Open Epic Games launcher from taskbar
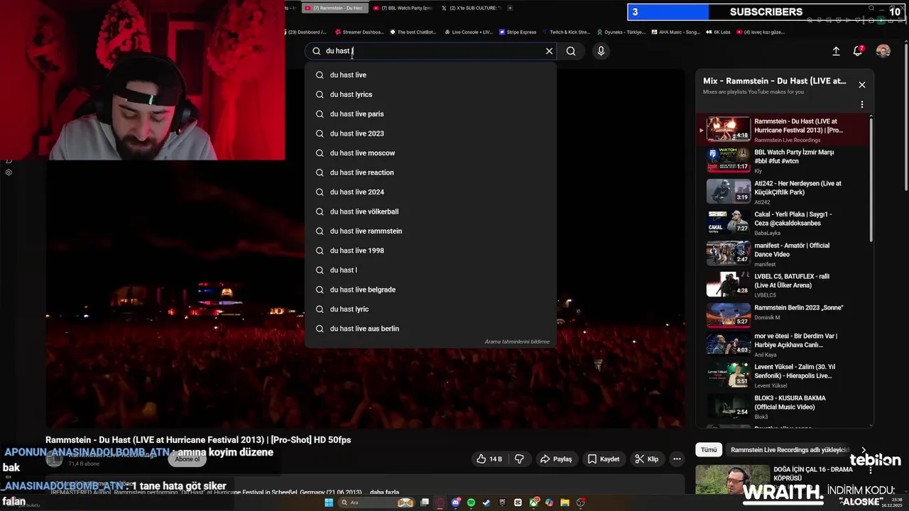The height and width of the screenshot is (511, 909). click(502, 502)
